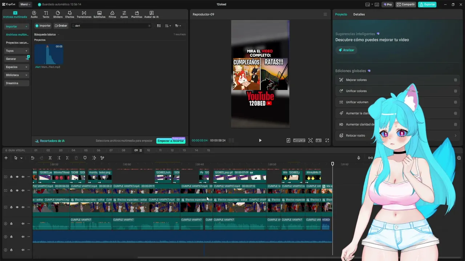The height and width of the screenshot is (261, 465).
Task: Click the zoom-in icon at the timeline's right edge
Action: 459,158
